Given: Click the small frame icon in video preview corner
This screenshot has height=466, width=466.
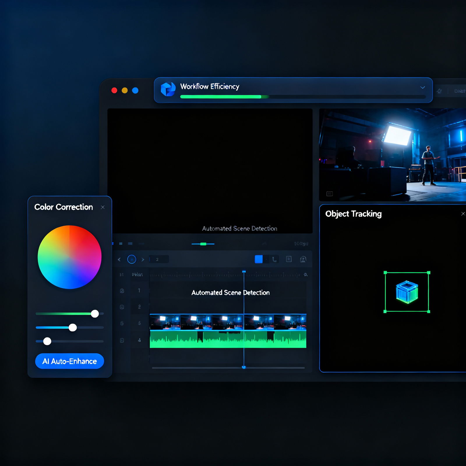Looking at the screenshot, I should [329, 194].
